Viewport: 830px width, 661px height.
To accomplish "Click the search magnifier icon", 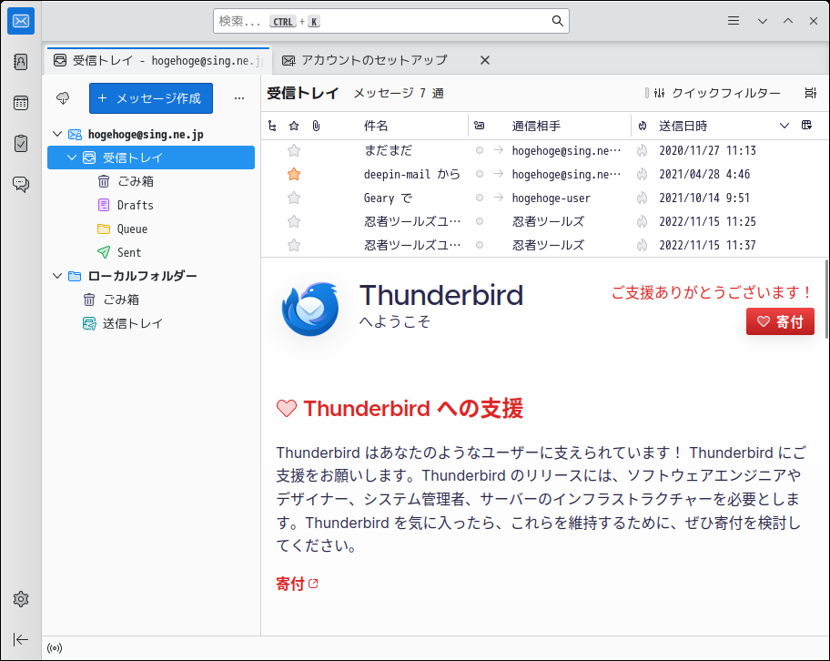I will 557,21.
